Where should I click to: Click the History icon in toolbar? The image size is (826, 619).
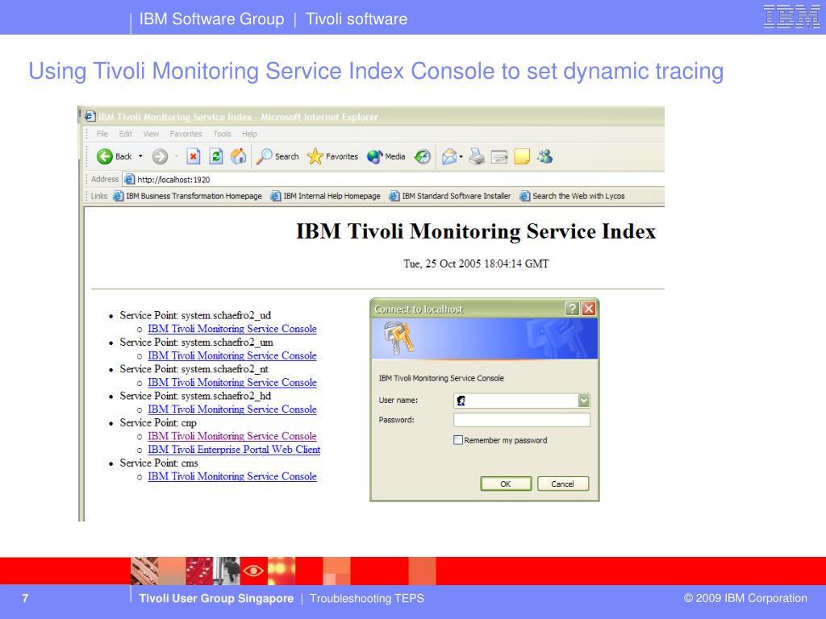tap(423, 156)
